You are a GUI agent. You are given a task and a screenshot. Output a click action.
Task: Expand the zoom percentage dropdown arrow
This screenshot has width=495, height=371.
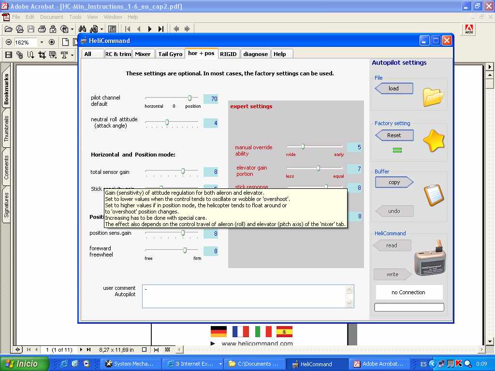42,42
